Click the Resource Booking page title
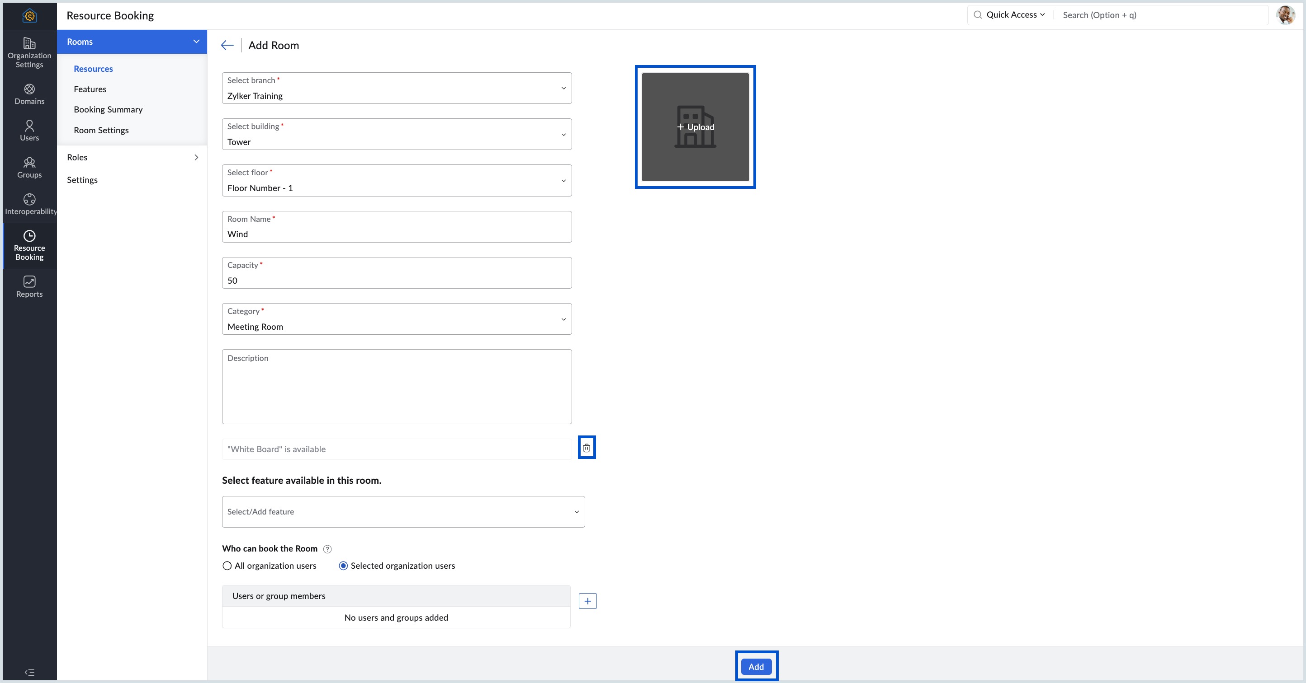The height and width of the screenshot is (683, 1306). tap(110, 16)
